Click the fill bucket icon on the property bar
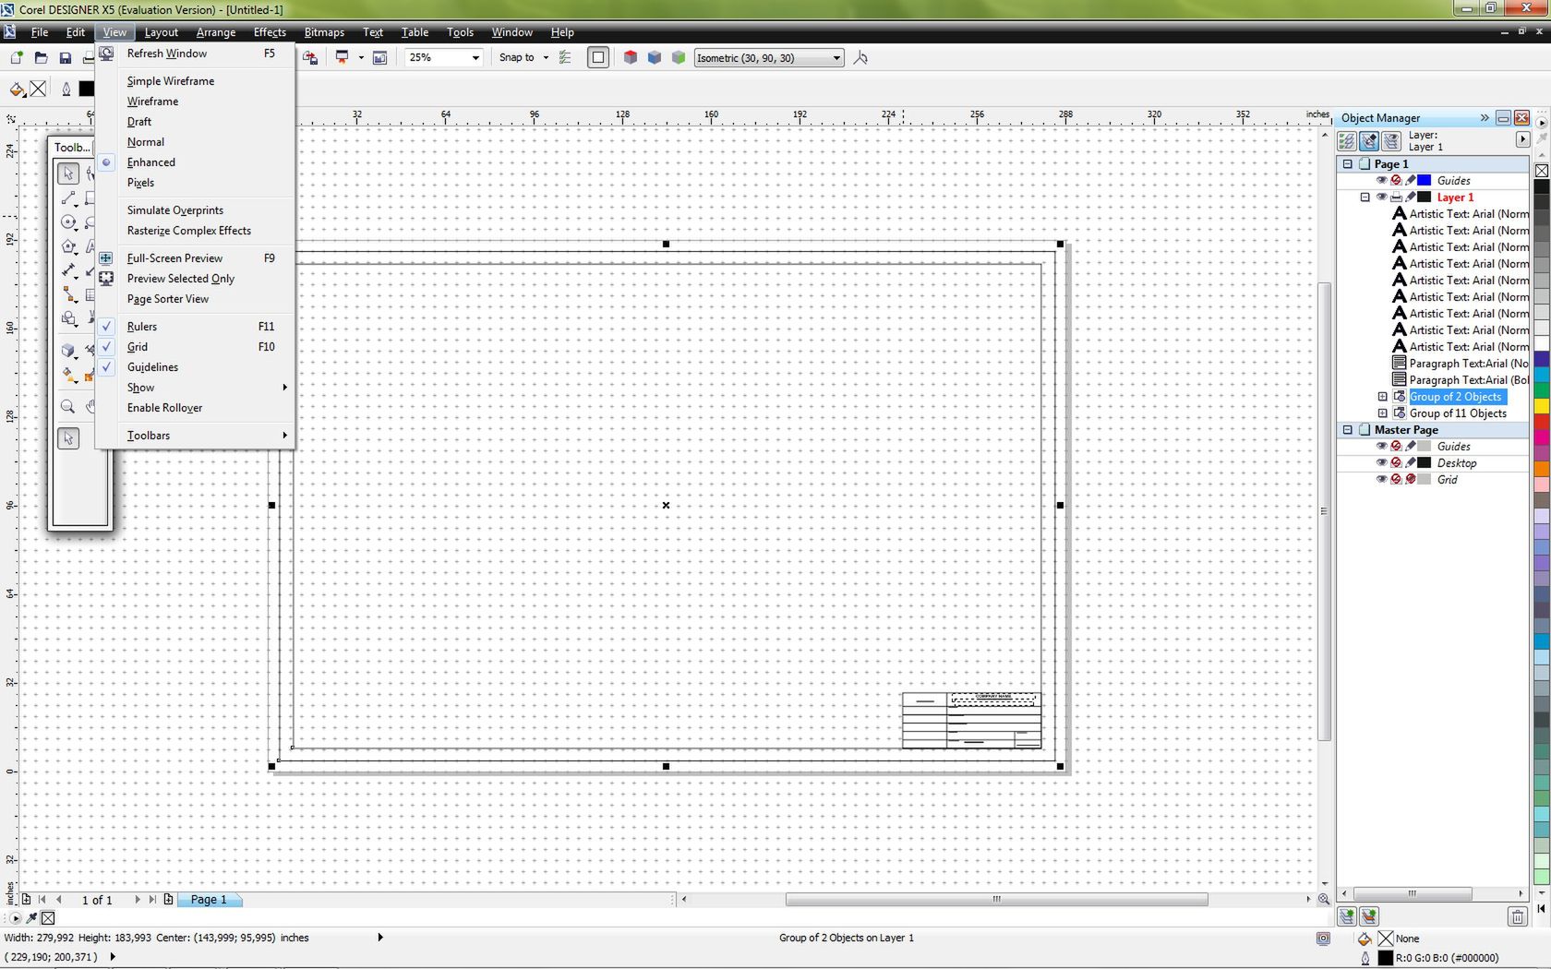 [x=17, y=89]
